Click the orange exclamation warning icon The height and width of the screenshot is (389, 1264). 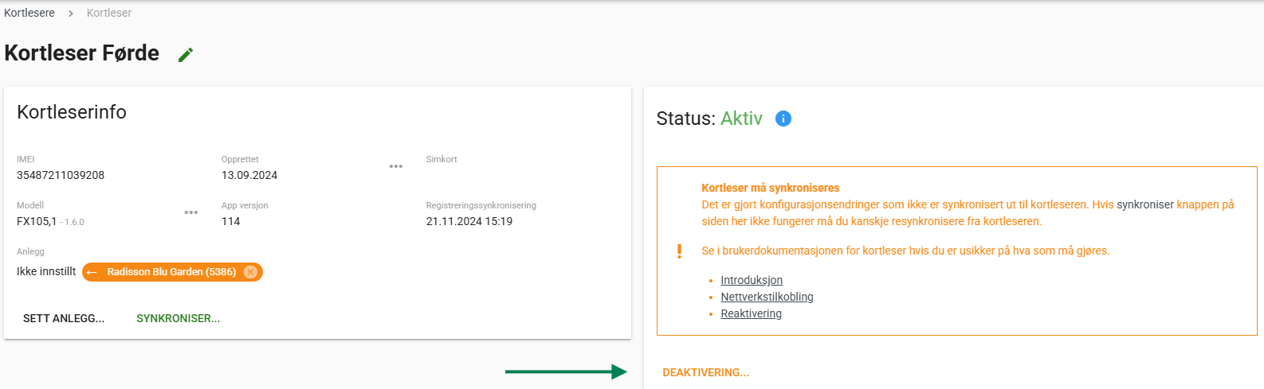679,251
